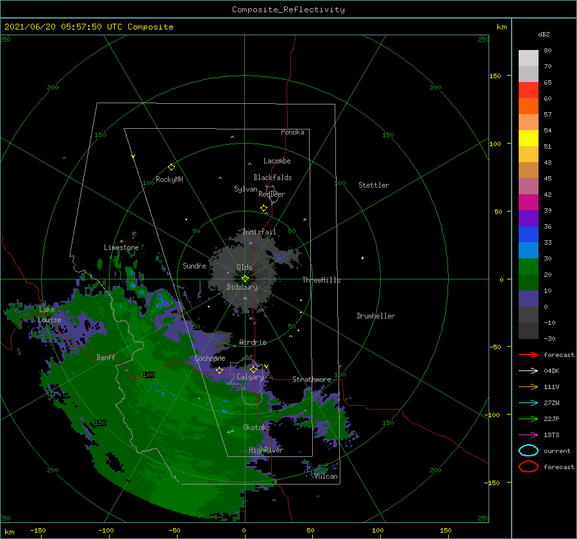Image resolution: width=577 pixels, height=539 pixels.
Task: Click the yellow diamond marker beside RockyMH
Action: pos(171,167)
